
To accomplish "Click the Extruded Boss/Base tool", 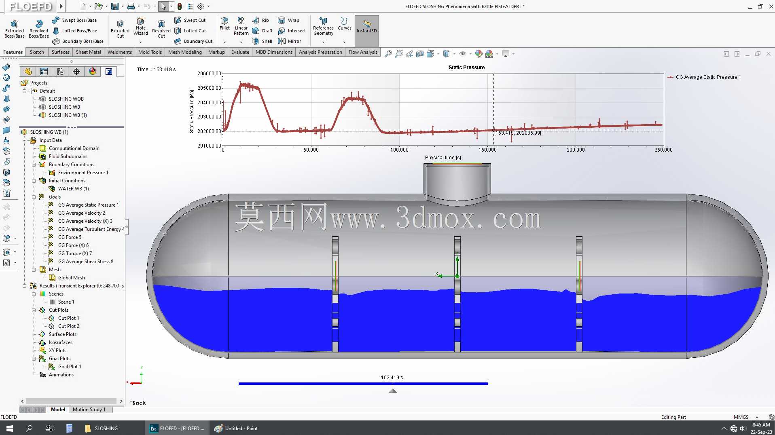I will click(15, 29).
